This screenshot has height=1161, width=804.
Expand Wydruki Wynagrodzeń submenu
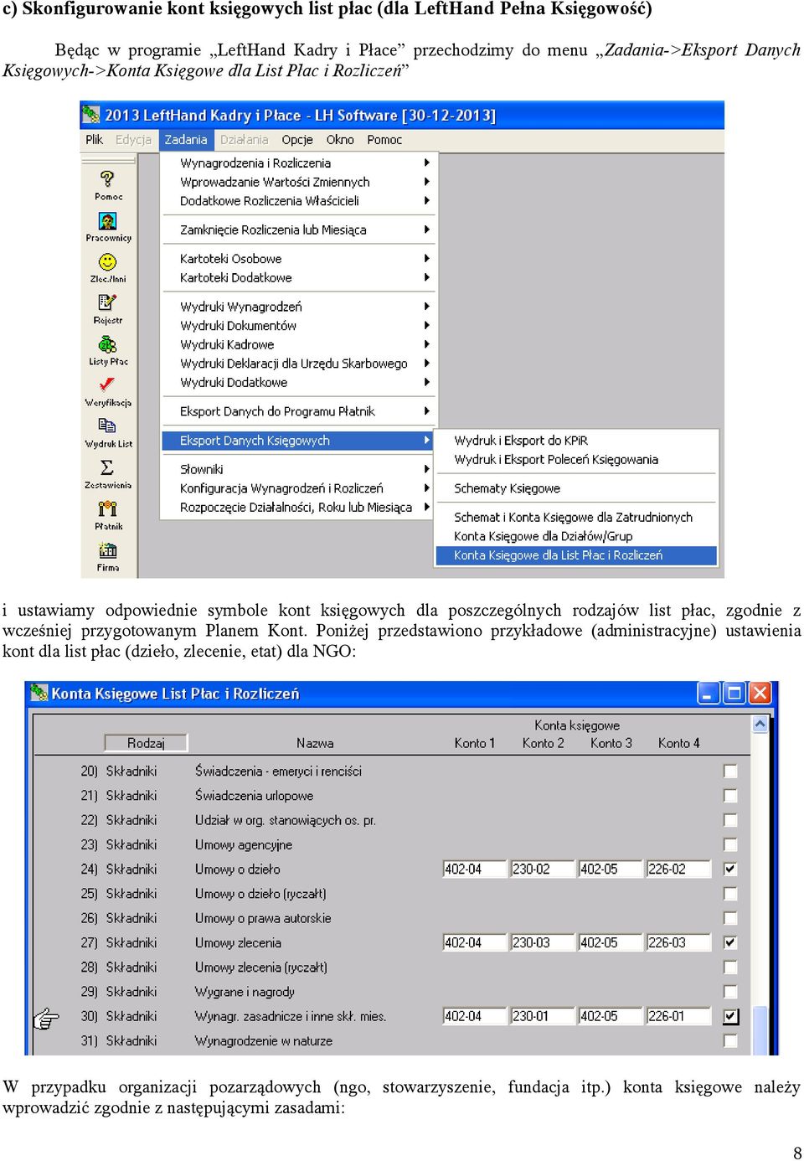click(x=296, y=307)
